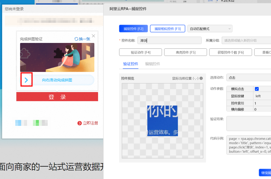271x179 pixels.
Task: Switch to the 编辑控件 tab
Action: [x=153, y=64]
